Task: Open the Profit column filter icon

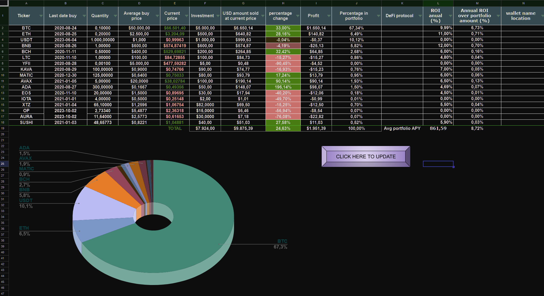Action: click(329, 16)
